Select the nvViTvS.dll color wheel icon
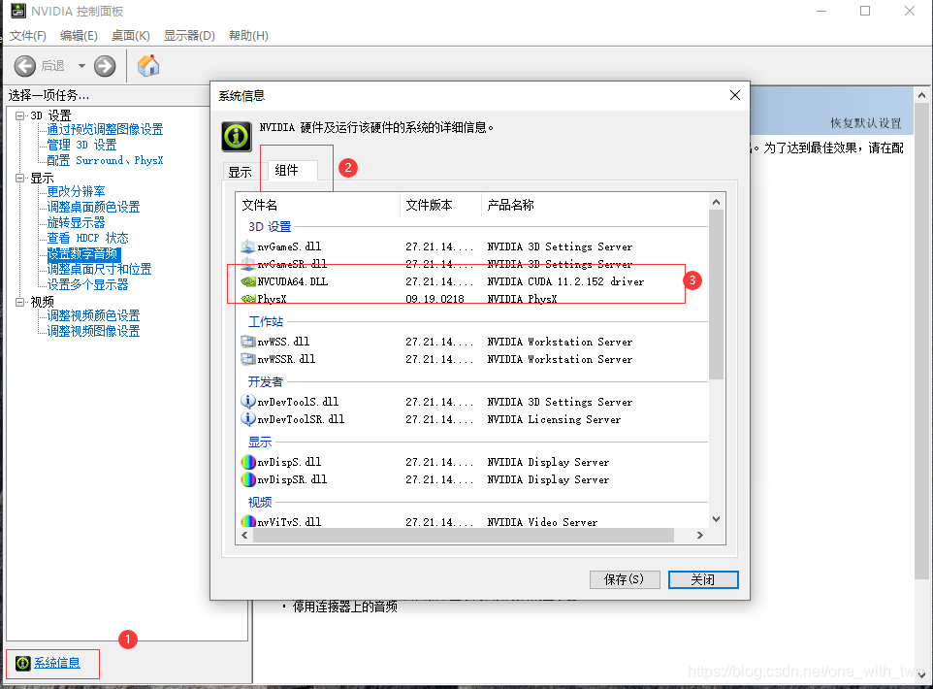 [247, 522]
